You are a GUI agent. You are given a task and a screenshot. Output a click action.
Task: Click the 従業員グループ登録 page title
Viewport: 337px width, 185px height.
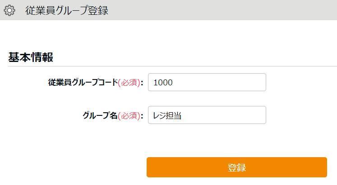[67, 10]
